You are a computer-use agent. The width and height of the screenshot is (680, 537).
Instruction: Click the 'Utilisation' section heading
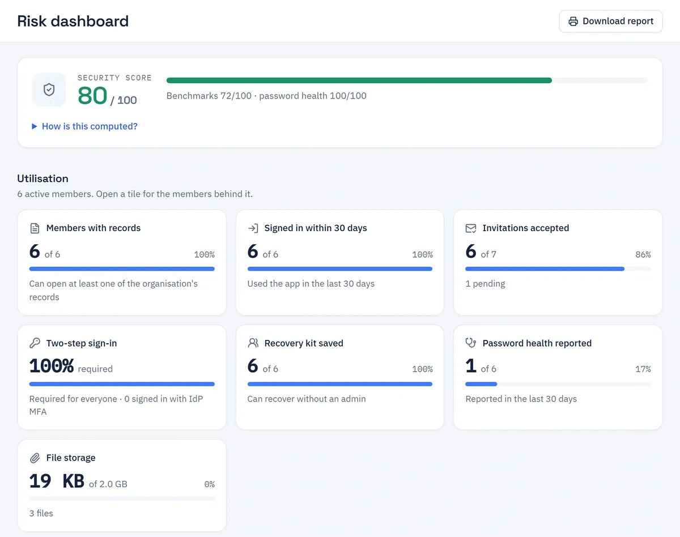click(x=42, y=178)
